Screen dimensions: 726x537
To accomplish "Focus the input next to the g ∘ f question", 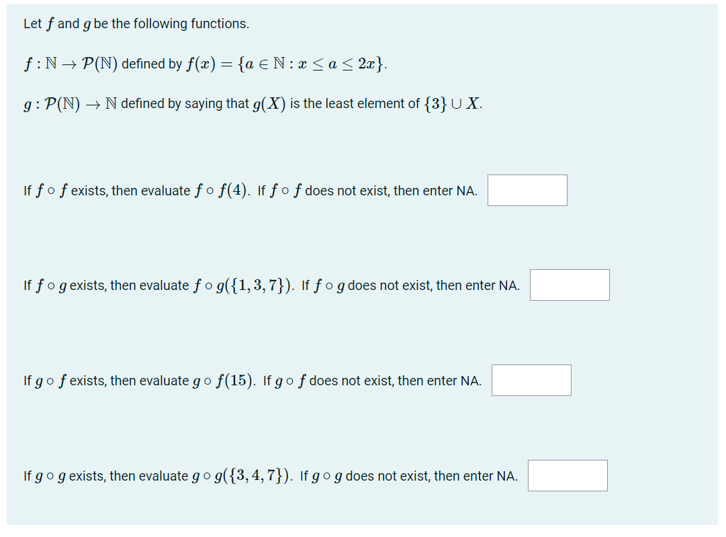I will 531,380.
